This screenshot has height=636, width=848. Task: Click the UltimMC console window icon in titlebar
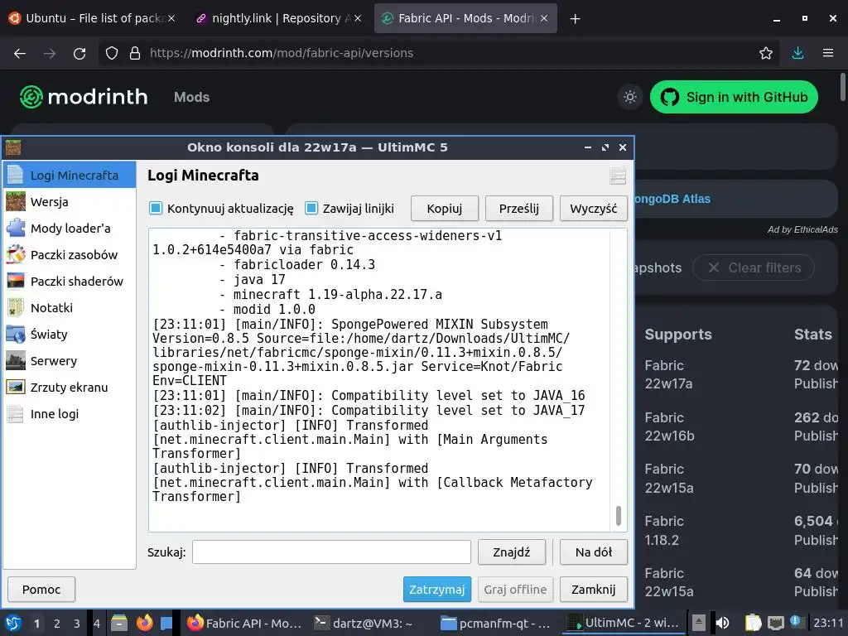(x=13, y=147)
